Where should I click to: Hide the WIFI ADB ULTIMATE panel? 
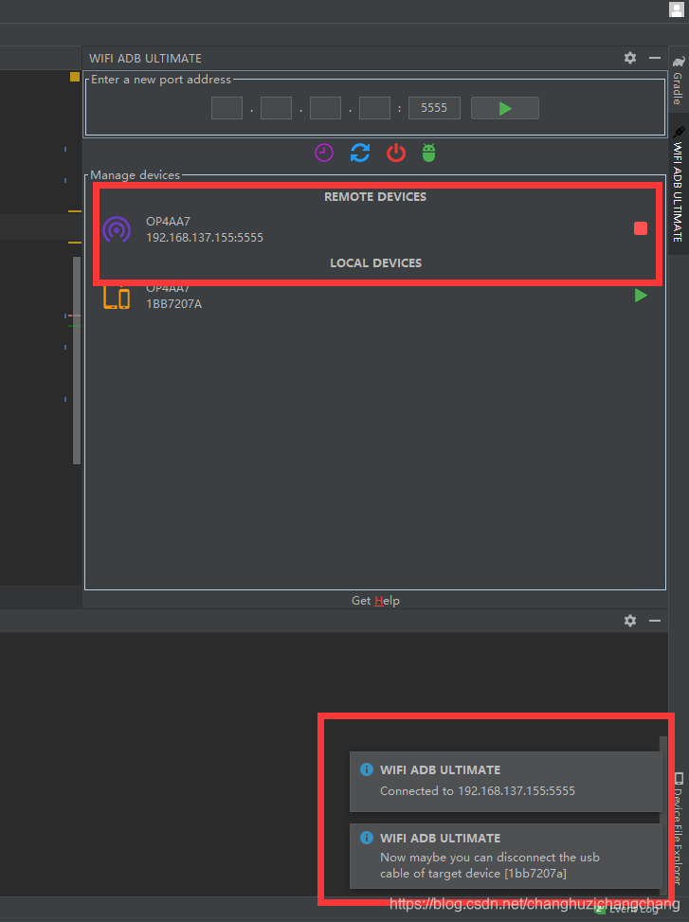655,58
